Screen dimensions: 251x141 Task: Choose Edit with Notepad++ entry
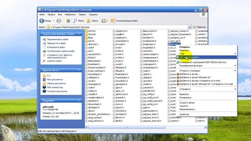point(206,57)
